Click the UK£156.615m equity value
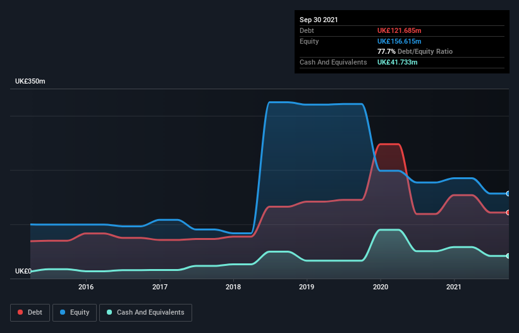The image size is (519, 333). coord(399,41)
